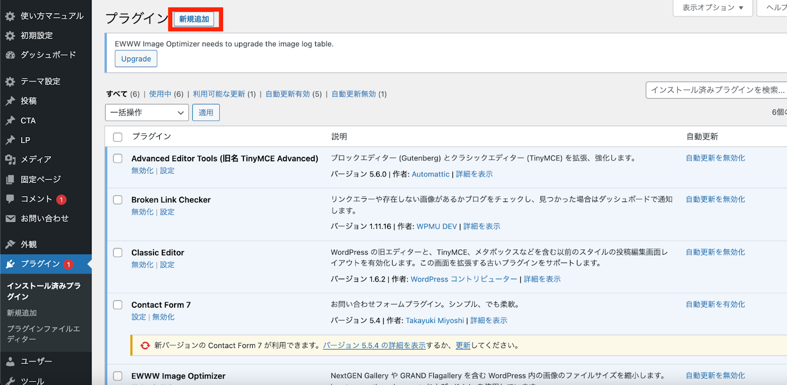Expand the 表示オプション screen options
The image size is (787, 385).
(713, 7)
